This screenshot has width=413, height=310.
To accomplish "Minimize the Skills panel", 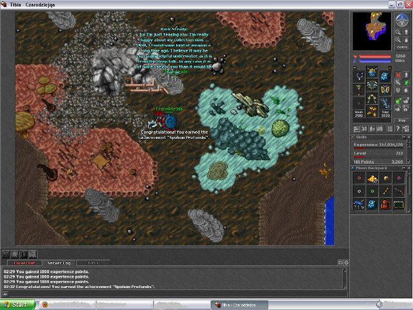I will 404,137.
